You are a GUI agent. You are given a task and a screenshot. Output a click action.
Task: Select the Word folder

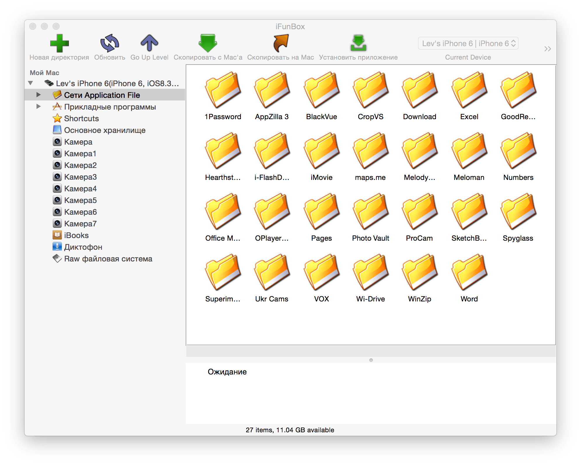(x=469, y=278)
